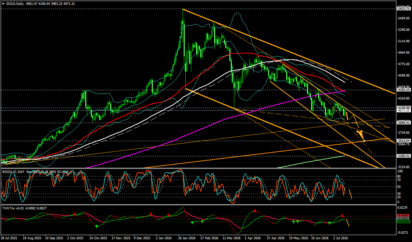The width and height of the screenshot is (412, 242).
Task: Select the 3386.41 horizontal line label
Action: pos(404,156)
